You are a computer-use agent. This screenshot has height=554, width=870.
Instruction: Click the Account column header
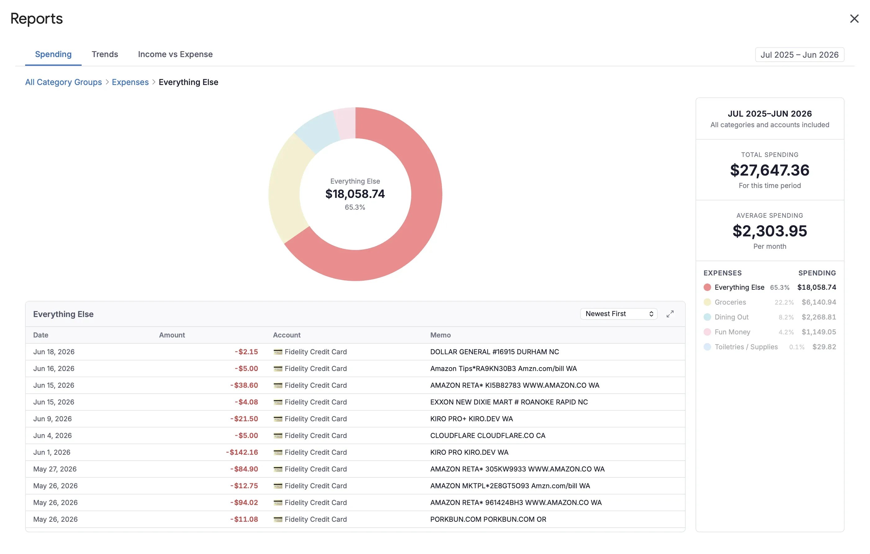(x=286, y=335)
